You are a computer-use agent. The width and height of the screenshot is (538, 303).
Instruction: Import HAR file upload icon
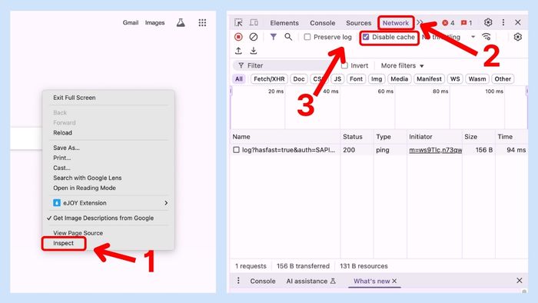coord(238,51)
